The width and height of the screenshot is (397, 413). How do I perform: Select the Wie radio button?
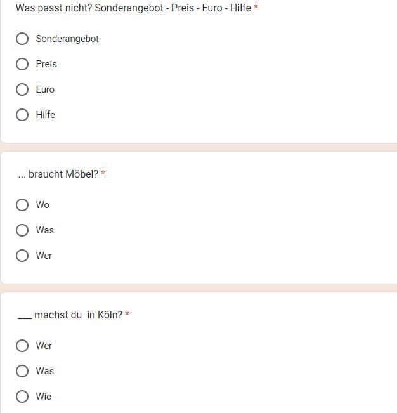[22, 397]
